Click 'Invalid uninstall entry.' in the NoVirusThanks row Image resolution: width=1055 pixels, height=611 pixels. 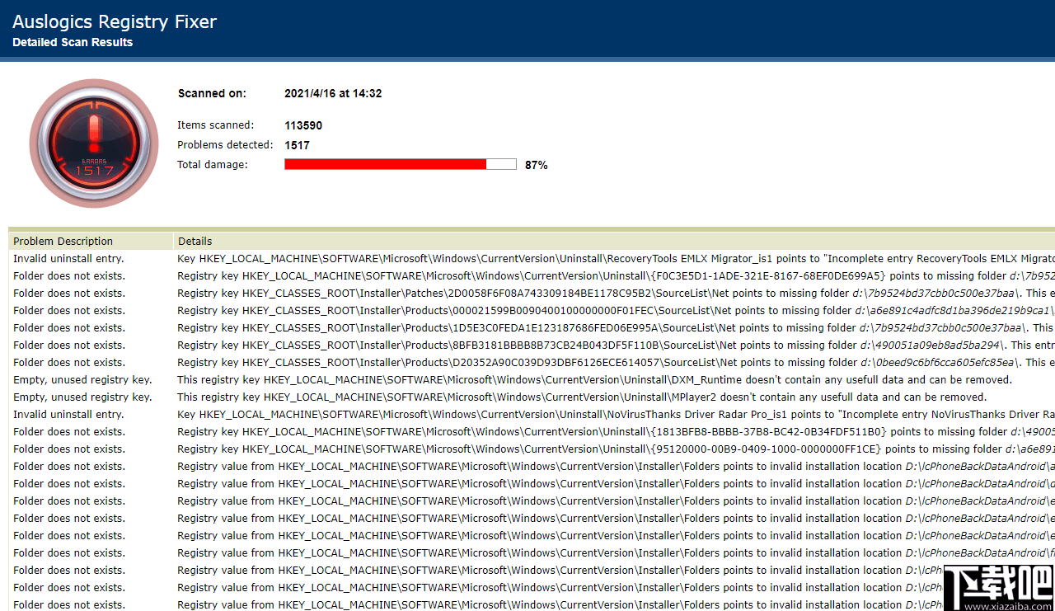[68, 415]
